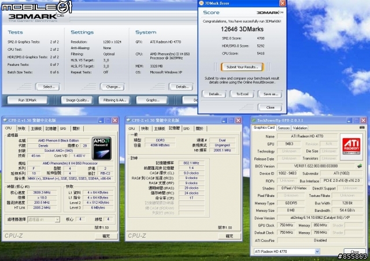Click the GPU-Z camera screenshot icon
Screen dimensions: 370x261
(362, 128)
